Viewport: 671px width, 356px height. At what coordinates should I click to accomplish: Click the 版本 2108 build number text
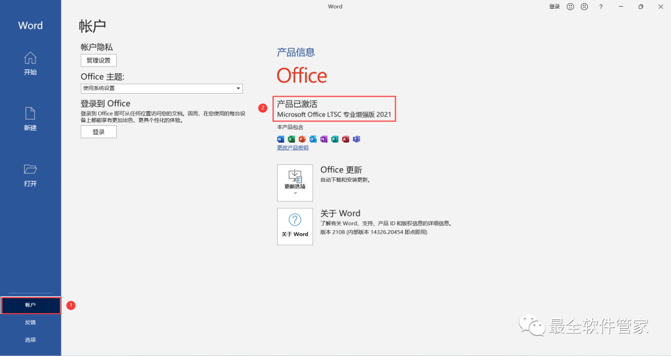click(373, 232)
